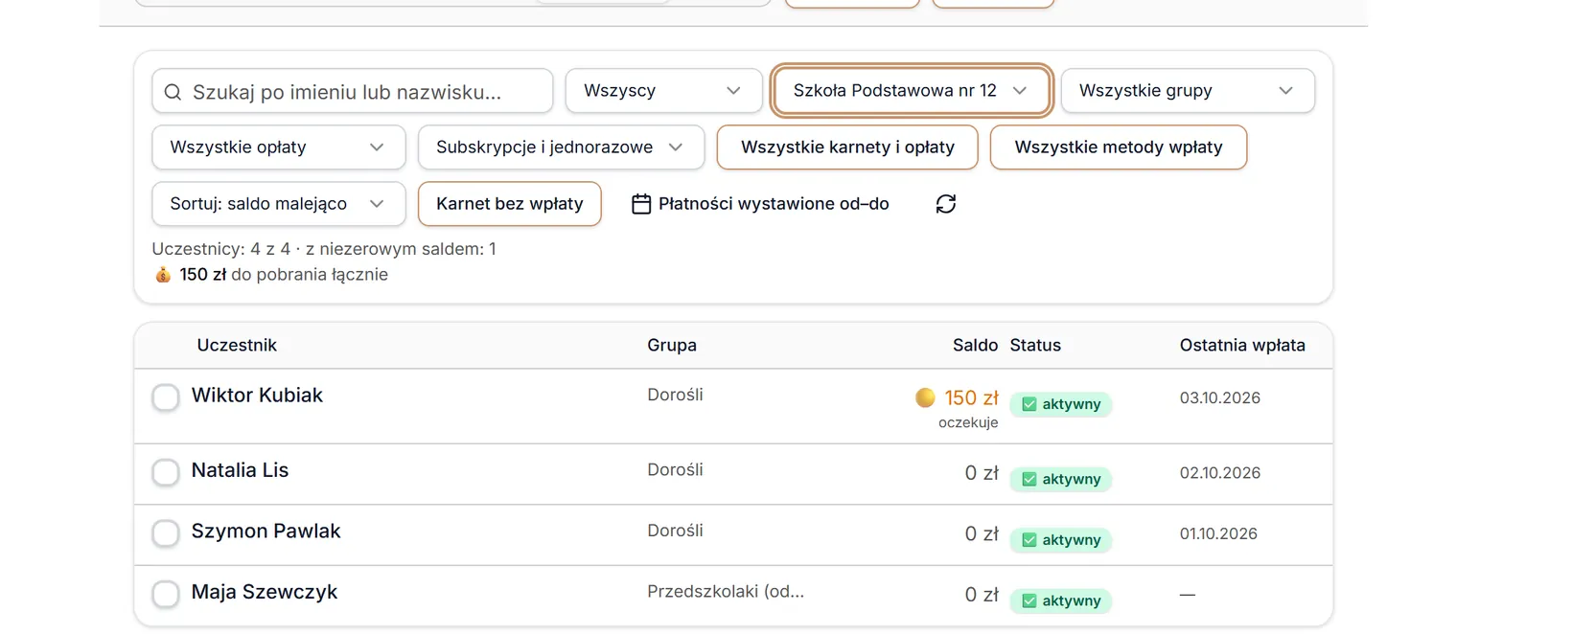
Task: Open the Sortuj: saldo malejąco dropdown
Action: (x=279, y=204)
